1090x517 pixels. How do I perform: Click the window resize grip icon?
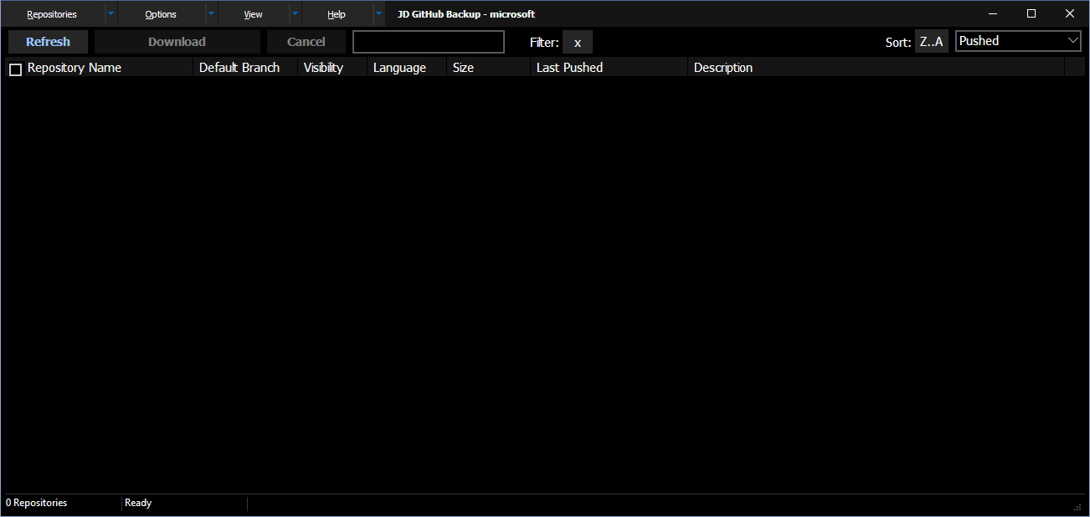coord(1077,507)
